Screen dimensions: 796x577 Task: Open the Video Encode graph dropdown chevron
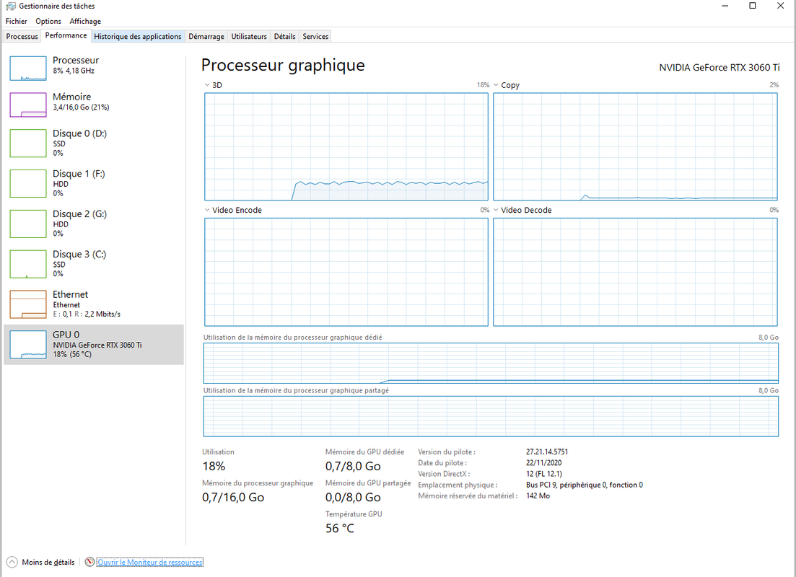tap(207, 210)
